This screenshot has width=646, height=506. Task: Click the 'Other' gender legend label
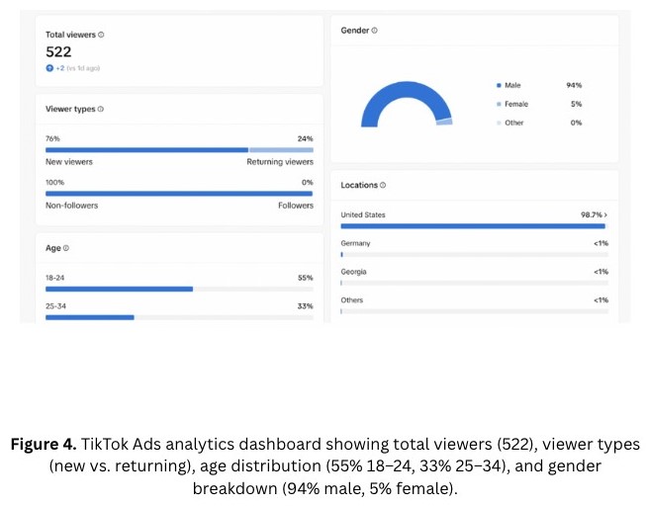[514, 123]
